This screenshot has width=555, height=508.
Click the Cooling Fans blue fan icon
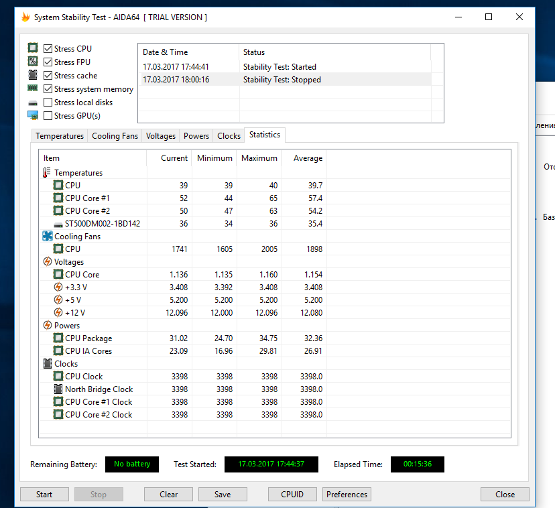(47, 236)
